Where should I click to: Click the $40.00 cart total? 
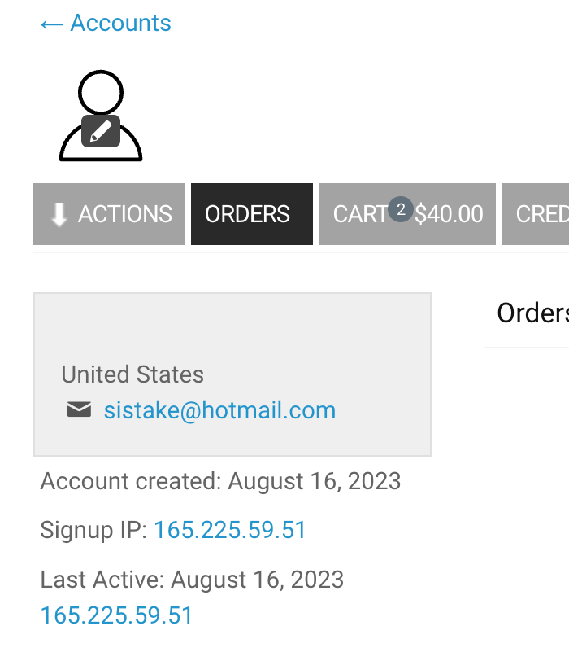449,214
